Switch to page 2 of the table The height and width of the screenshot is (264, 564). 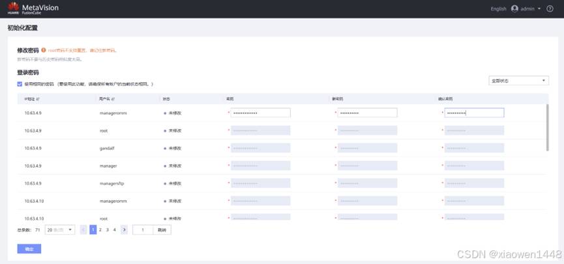100,230
